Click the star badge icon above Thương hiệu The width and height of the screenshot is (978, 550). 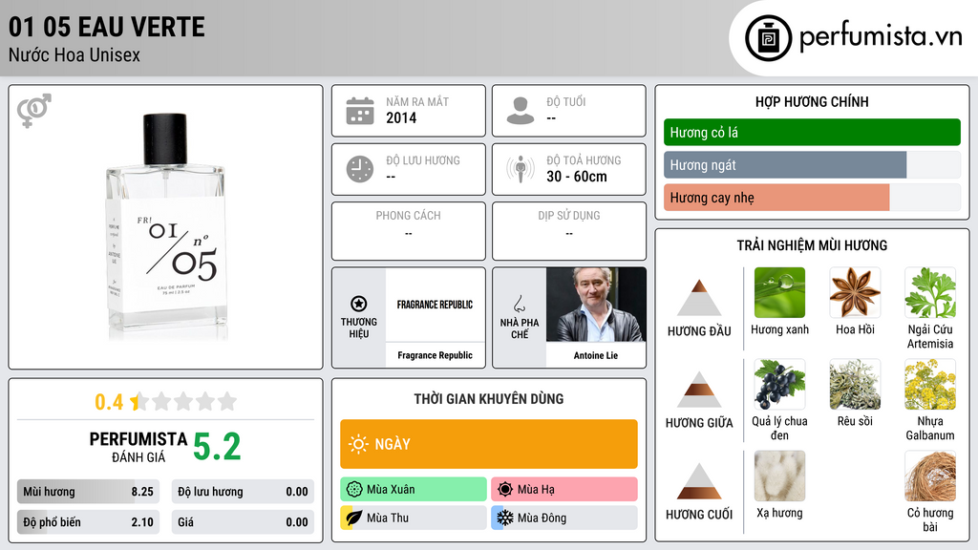(359, 304)
